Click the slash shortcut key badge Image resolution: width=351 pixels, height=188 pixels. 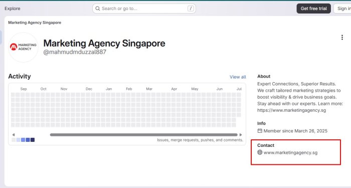[191, 9]
